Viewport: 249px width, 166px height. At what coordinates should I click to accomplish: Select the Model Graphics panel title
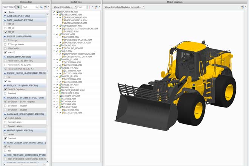[175, 2]
